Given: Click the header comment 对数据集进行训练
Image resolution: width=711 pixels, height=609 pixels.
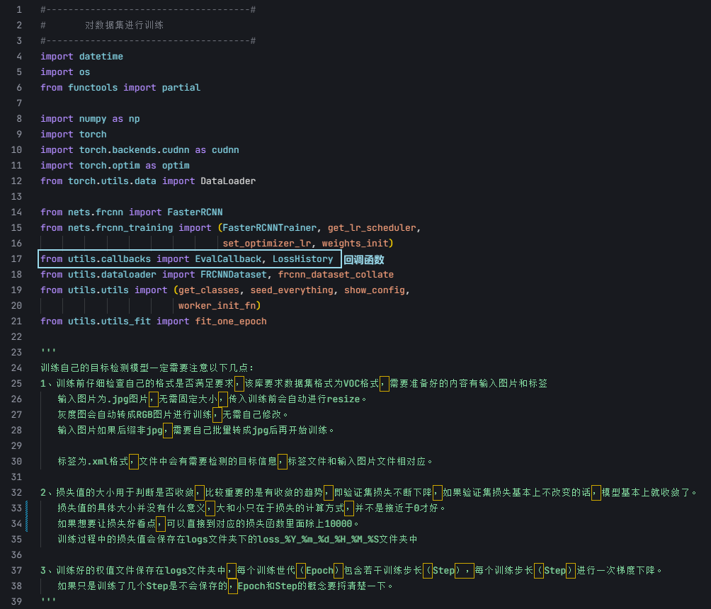Looking at the screenshot, I should point(124,25).
